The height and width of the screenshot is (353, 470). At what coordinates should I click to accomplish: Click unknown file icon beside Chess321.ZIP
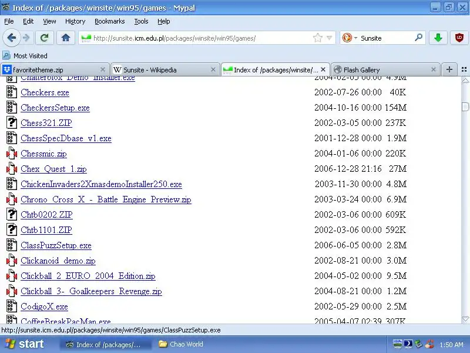click(x=12, y=123)
